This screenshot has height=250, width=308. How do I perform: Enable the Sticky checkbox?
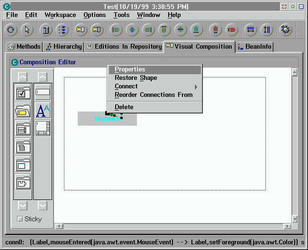pyautogui.click(x=20, y=219)
